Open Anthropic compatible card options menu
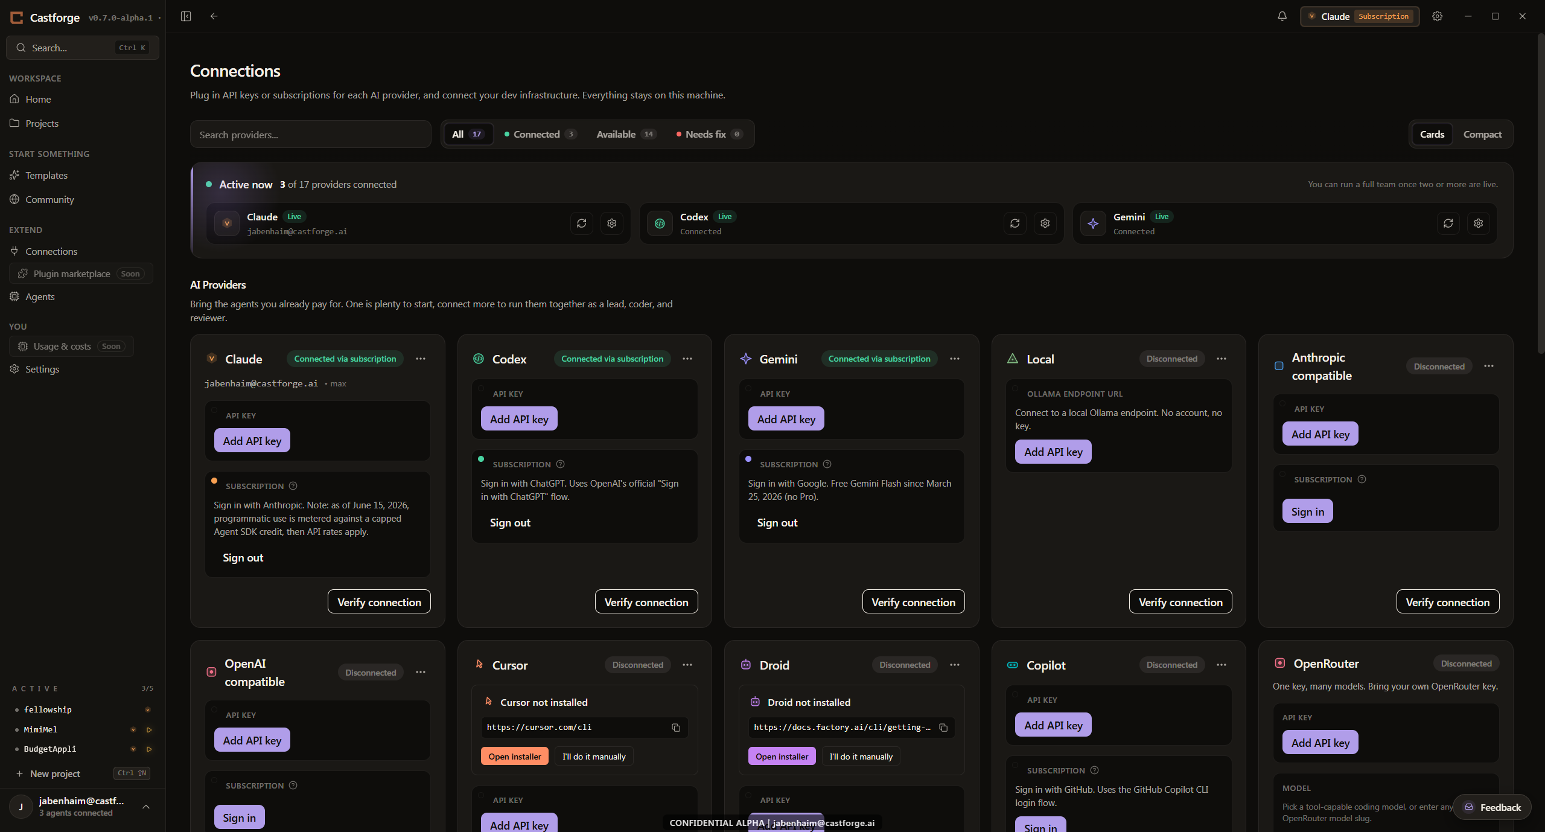This screenshot has height=832, width=1545. tap(1489, 366)
